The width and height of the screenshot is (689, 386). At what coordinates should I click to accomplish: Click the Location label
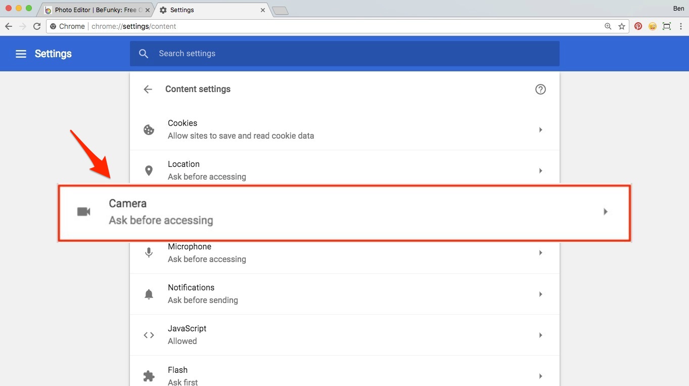tap(183, 164)
